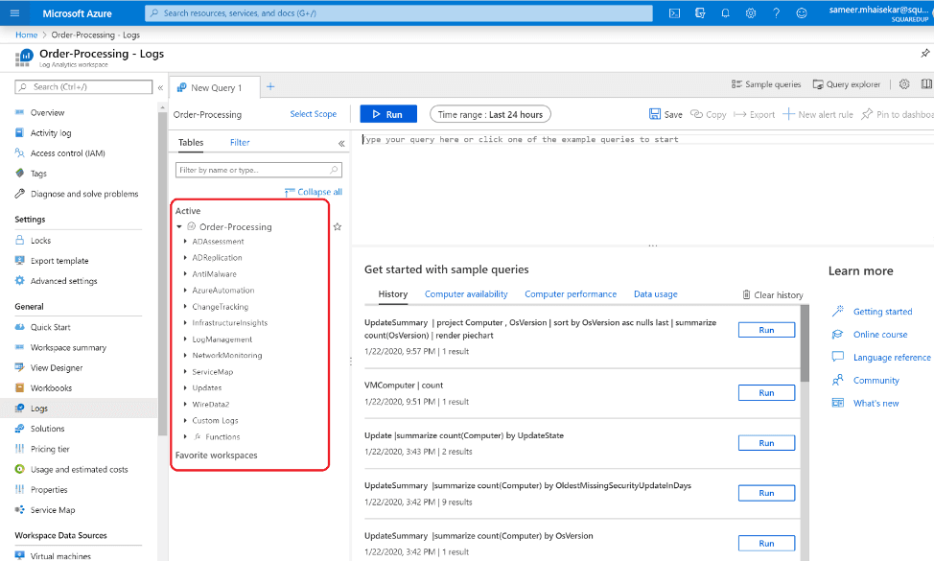The height and width of the screenshot is (561, 934).
Task: Open the Azure hamburger menu
Action: point(14,13)
